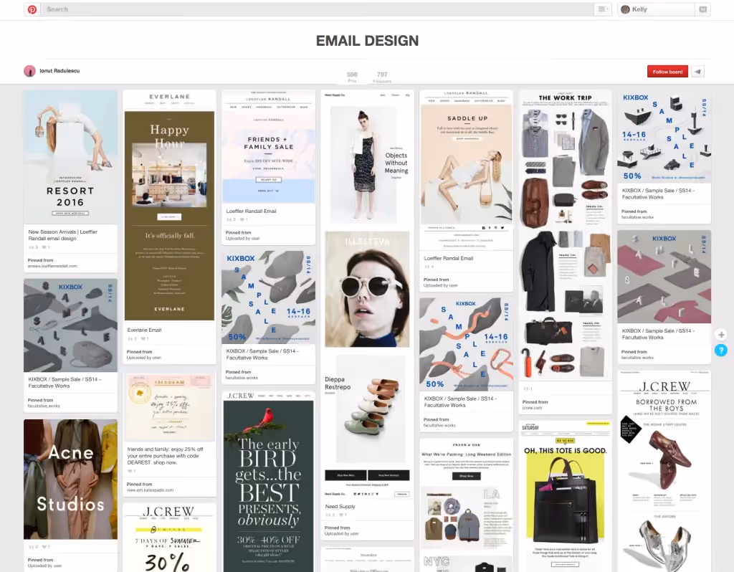
Task: Open Ionut Radulescu's profile link
Action: coord(59,71)
